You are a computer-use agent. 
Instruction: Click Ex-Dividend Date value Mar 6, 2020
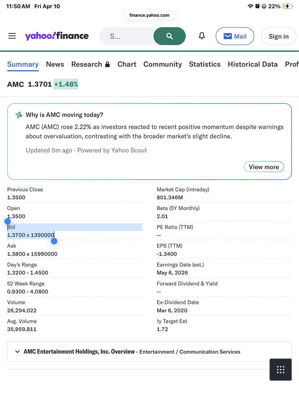click(x=172, y=311)
